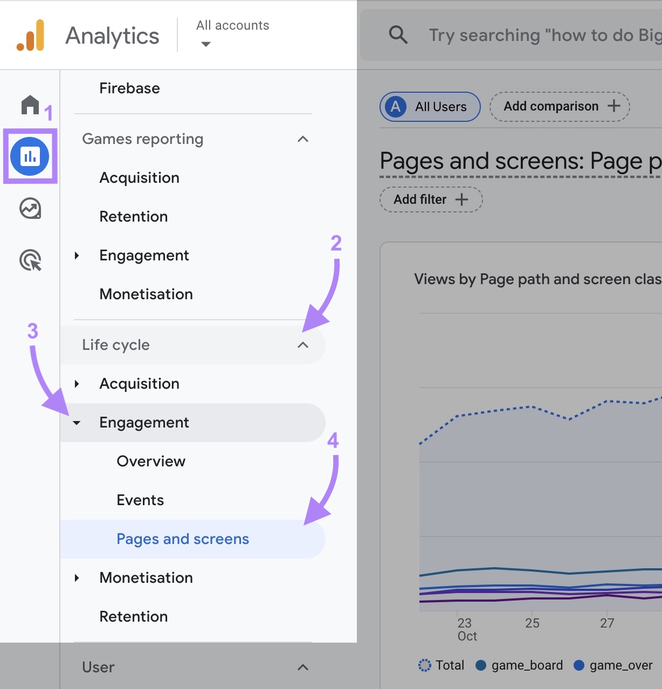Open the Explore section icon

pyautogui.click(x=30, y=209)
